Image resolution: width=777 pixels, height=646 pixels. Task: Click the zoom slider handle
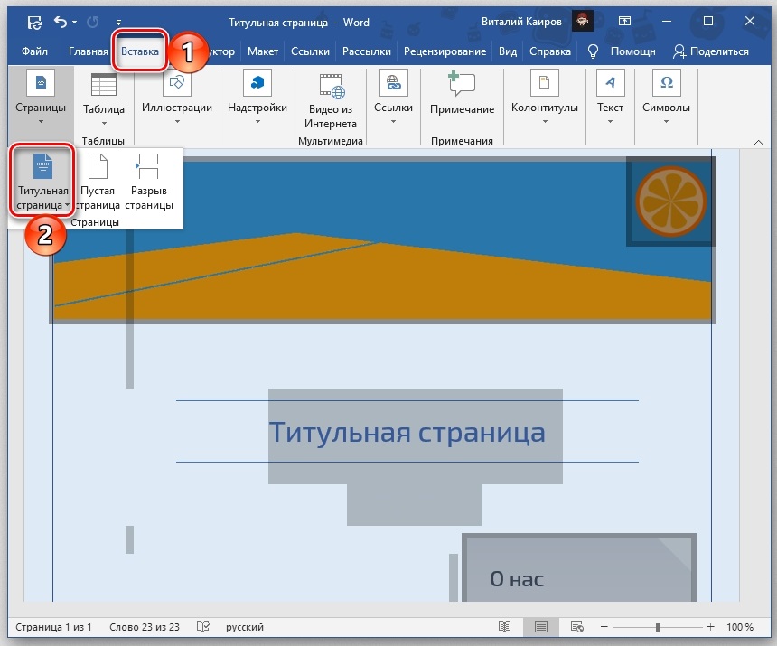658,627
